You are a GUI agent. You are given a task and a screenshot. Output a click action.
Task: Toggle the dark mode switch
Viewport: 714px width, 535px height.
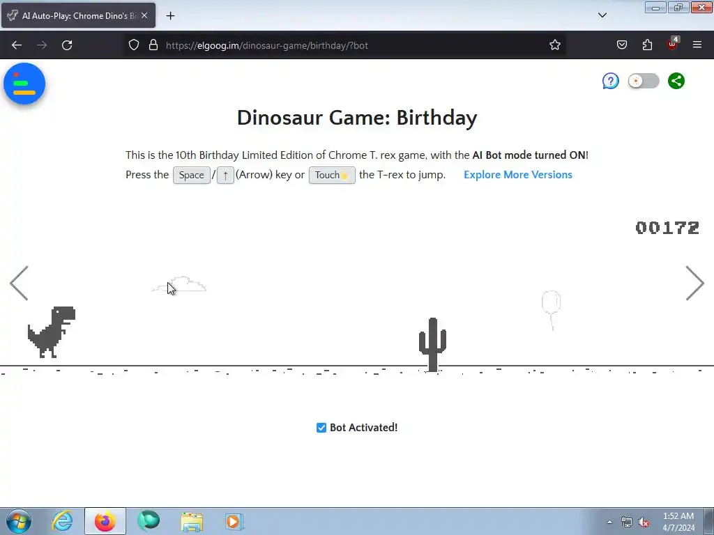644,81
